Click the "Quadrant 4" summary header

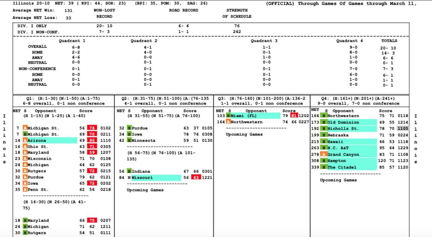tap(350, 41)
